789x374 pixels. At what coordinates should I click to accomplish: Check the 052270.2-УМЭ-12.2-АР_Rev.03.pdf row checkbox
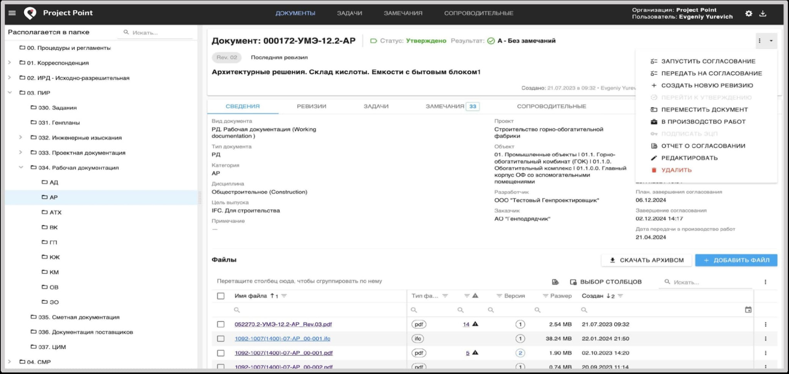(x=220, y=324)
